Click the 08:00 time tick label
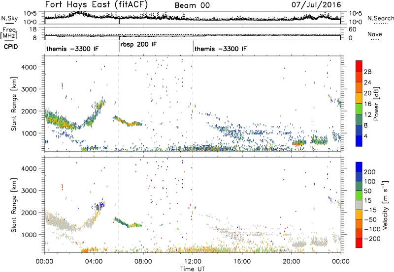The height and width of the screenshot is (272, 394). click(143, 261)
